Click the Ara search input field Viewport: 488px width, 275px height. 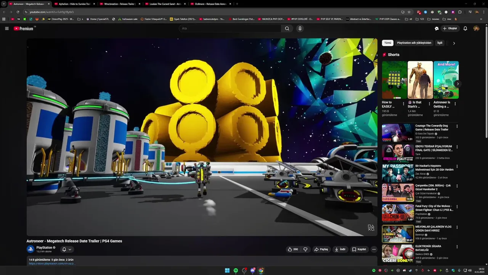230,28
